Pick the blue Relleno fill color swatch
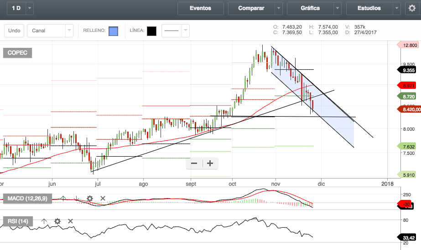421x250 pixels. click(114, 31)
